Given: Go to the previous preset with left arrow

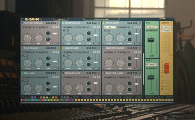Looking at the screenshot, I should (85, 19).
